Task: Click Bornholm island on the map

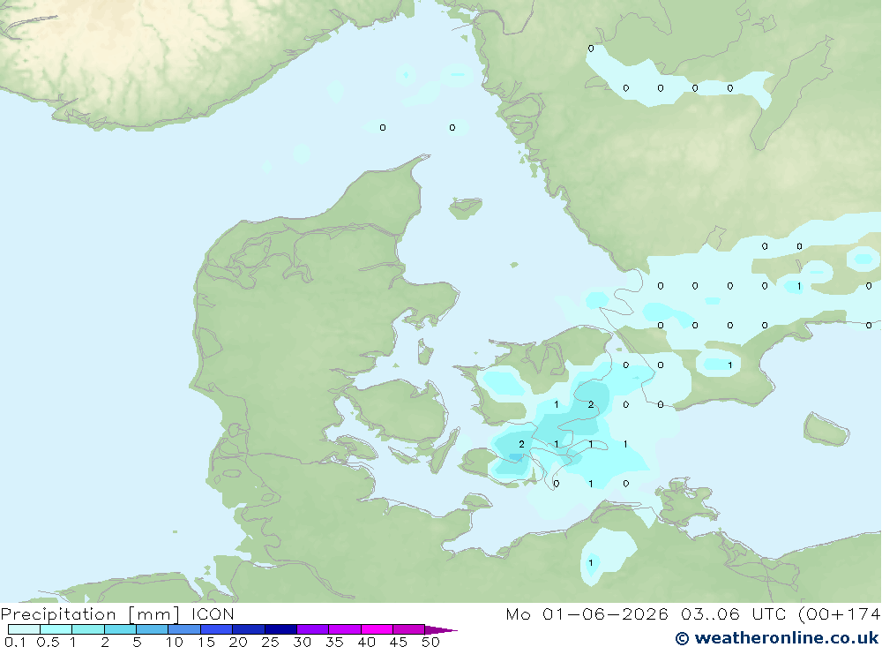Action: [826, 429]
